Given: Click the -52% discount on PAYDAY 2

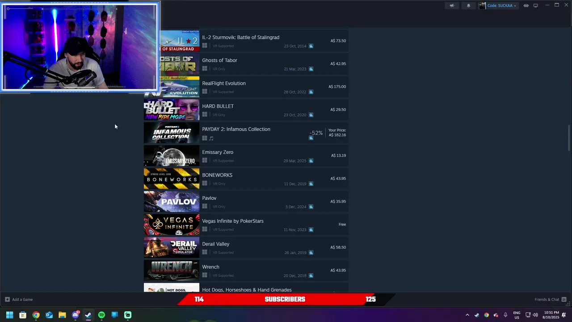Looking at the screenshot, I should pyautogui.click(x=316, y=133).
